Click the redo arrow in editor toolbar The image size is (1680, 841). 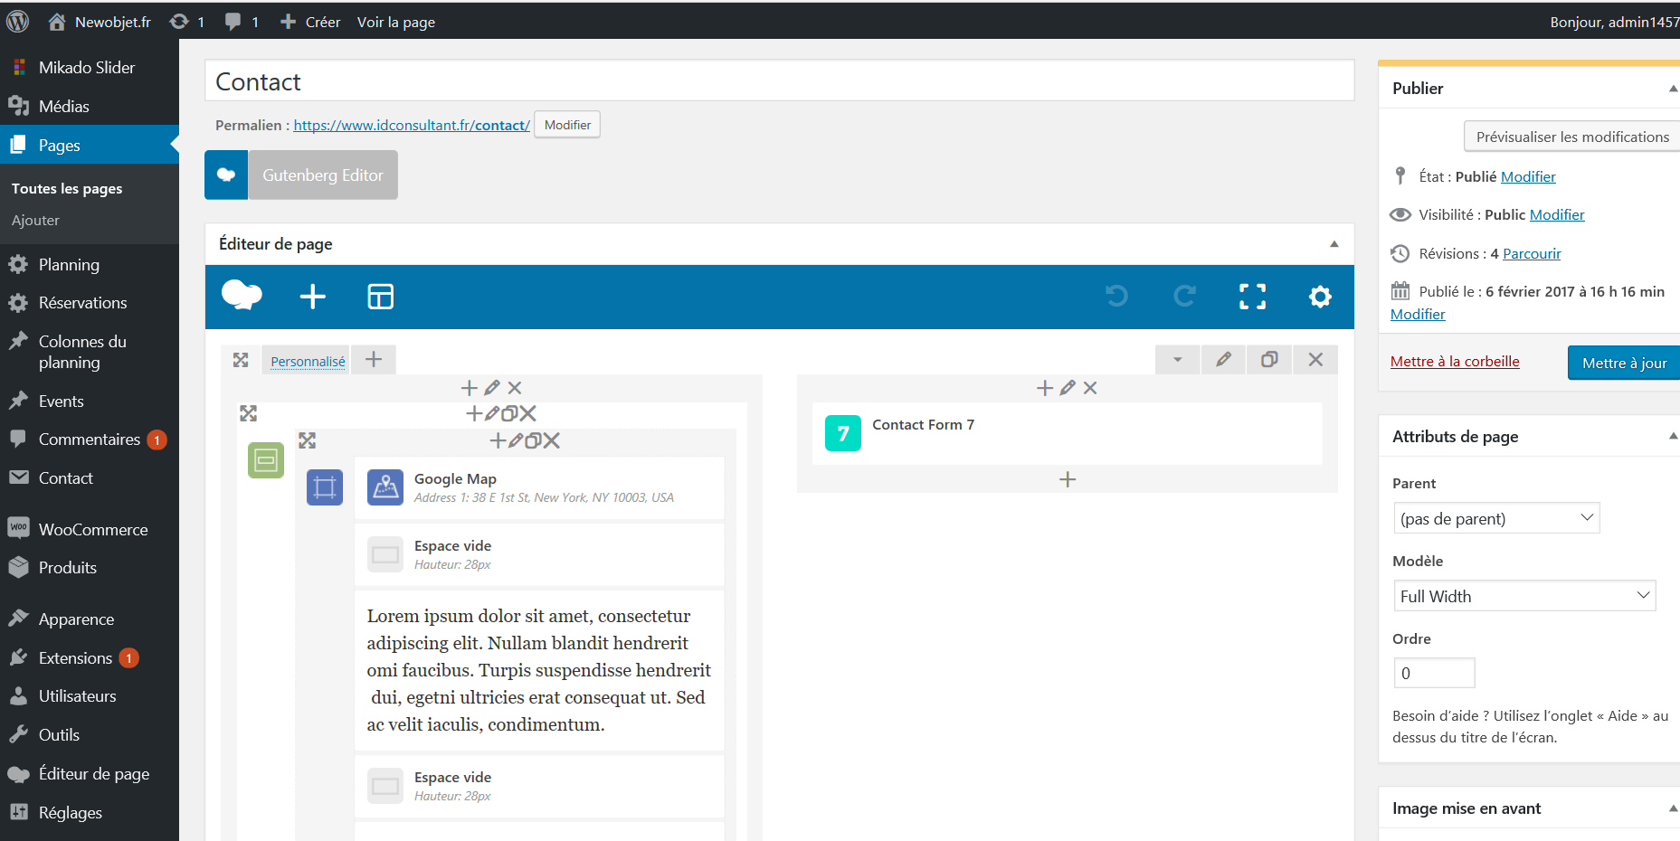(1184, 297)
